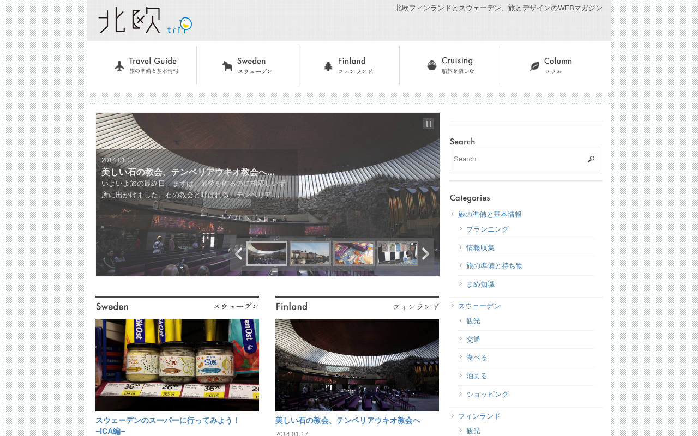The height and width of the screenshot is (436, 698).
Task: Open the スウェーデン category link
Action: (479, 306)
